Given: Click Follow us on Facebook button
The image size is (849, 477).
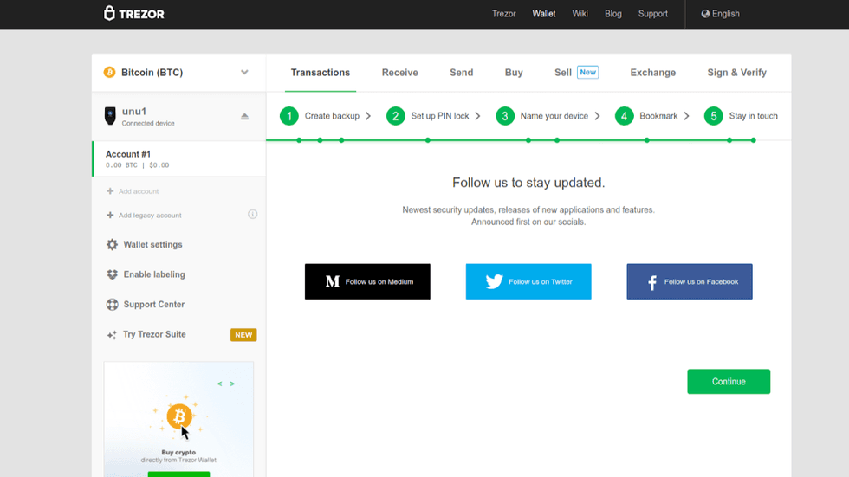Looking at the screenshot, I should click(690, 281).
